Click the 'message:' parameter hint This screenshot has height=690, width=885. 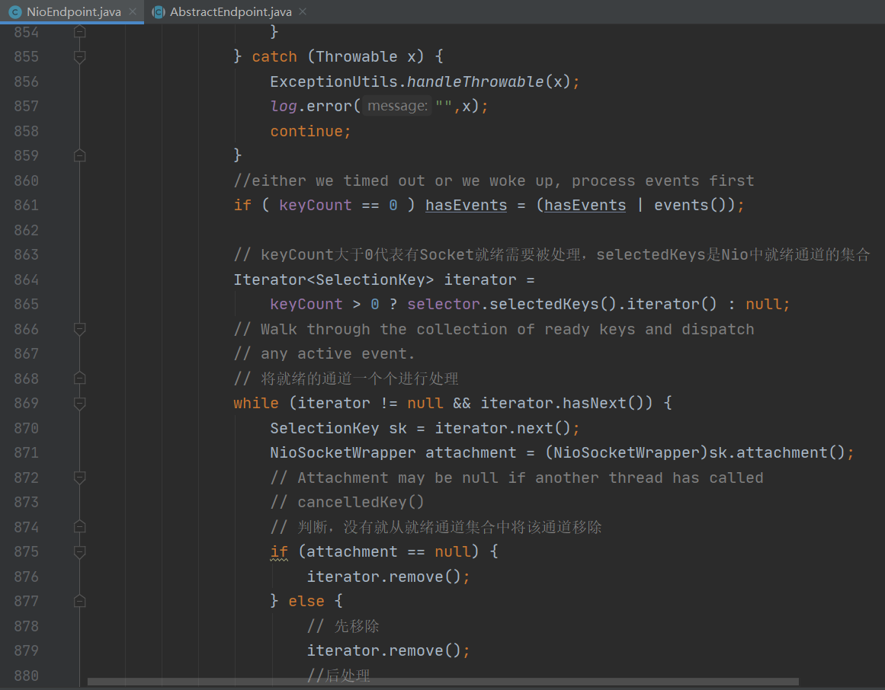pos(397,106)
